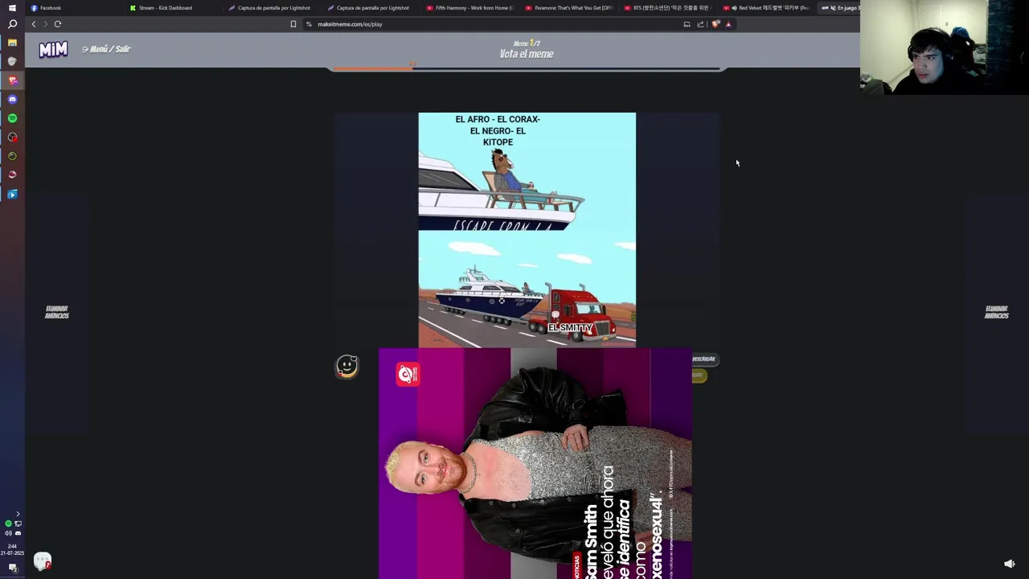
Task: Open site information next to the URL
Action: point(309,24)
